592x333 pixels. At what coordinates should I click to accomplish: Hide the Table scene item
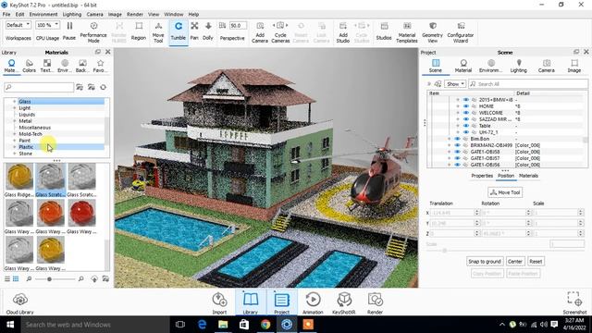465,126
